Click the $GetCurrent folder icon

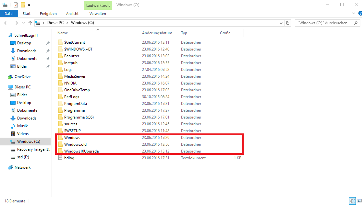[60, 42]
